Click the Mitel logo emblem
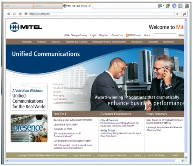193x166 pixels. click(14, 27)
